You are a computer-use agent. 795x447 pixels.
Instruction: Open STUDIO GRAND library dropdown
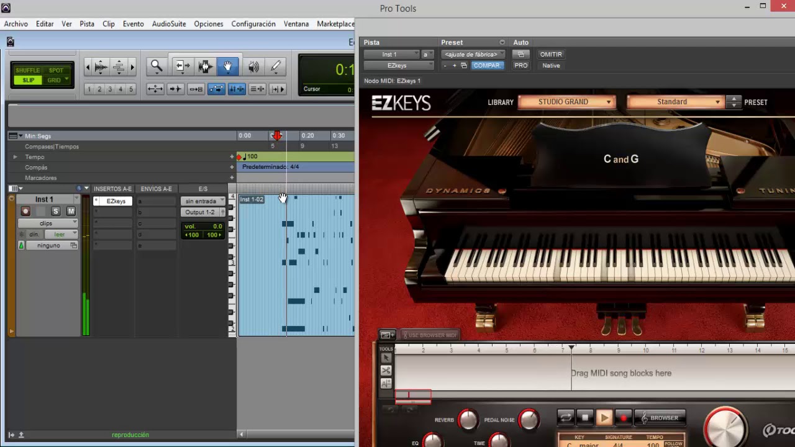[566, 102]
